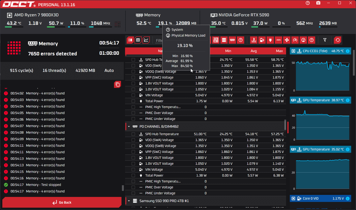Image resolution: width=356 pixels, height=210 pixels.
Task: Click the info icon on GPU Temperature 35.02 graph
Action: tap(348, 149)
